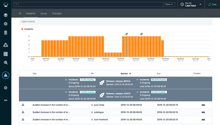Click the timeline bar in catalogue row

pos(203,112)
